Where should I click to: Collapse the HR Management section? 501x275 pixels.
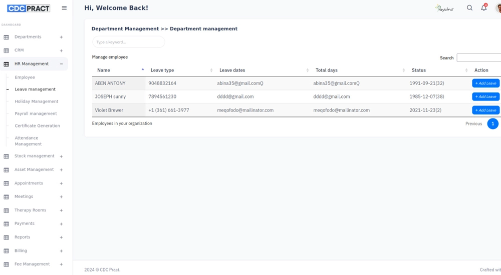[x=61, y=64]
